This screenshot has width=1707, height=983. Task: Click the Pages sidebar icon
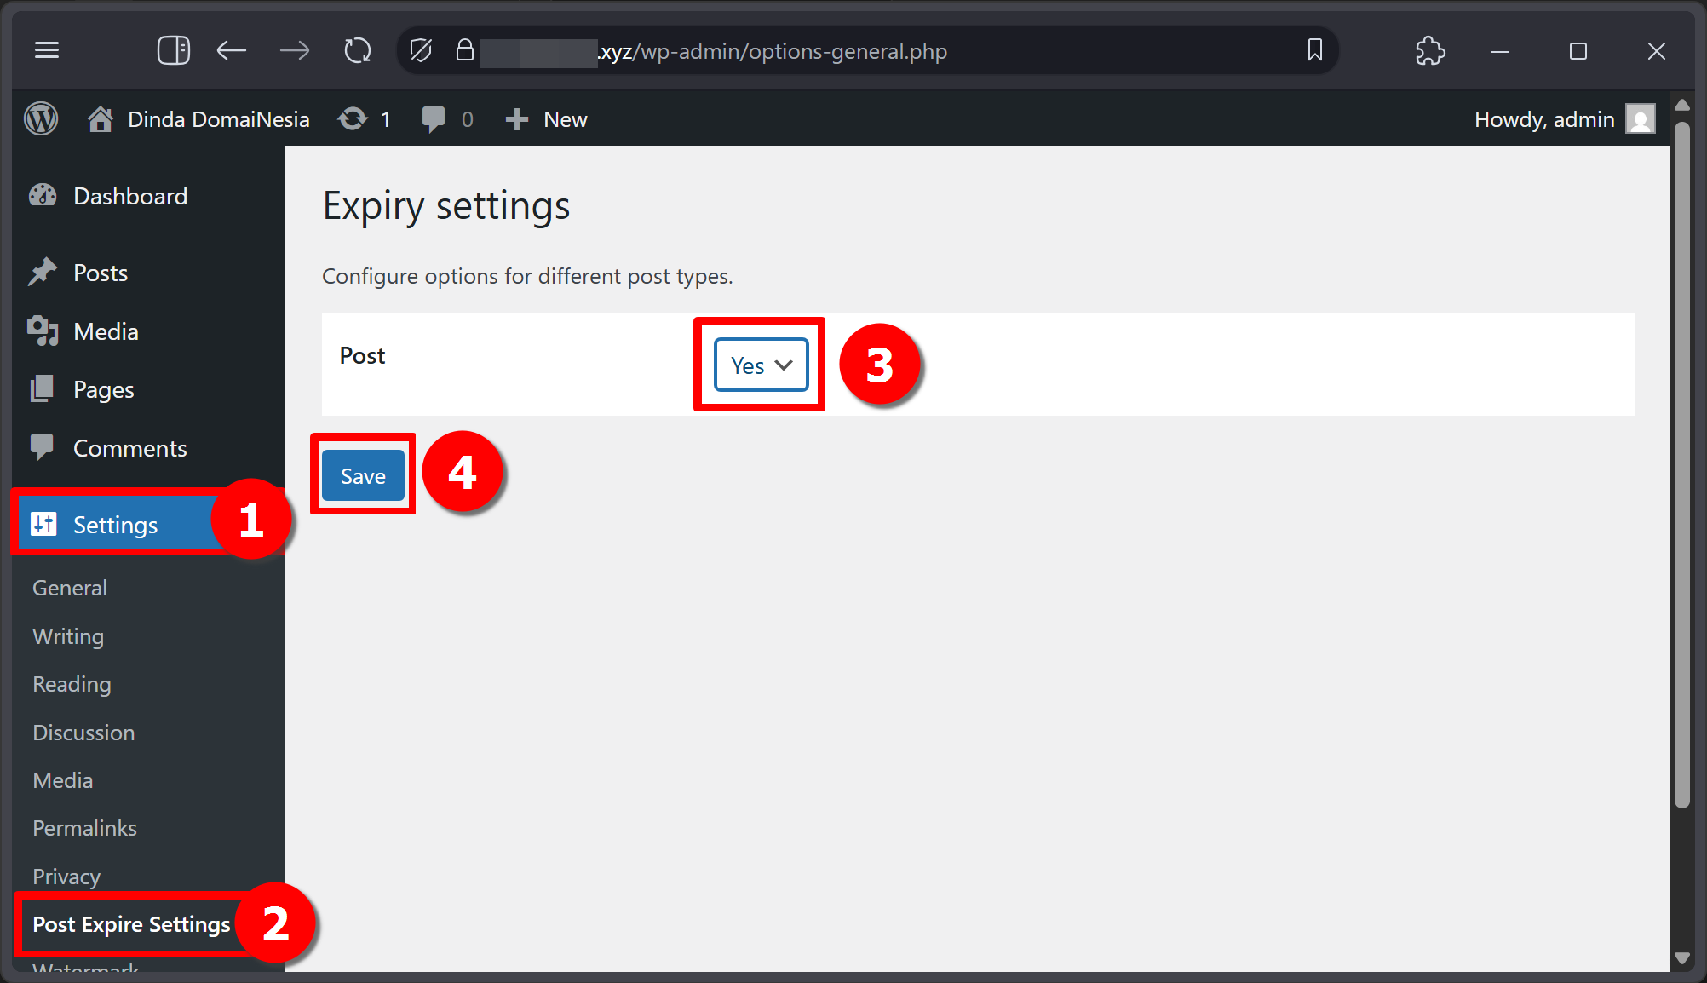pos(42,389)
